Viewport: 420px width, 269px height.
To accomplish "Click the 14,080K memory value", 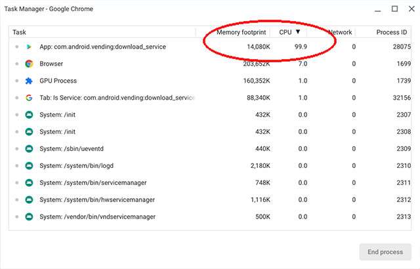I will (258, 47).
